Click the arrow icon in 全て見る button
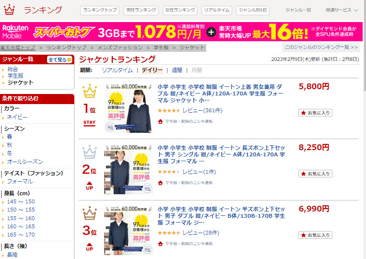Viewport: 366px width, 259px height. click(x=69, y=60)
